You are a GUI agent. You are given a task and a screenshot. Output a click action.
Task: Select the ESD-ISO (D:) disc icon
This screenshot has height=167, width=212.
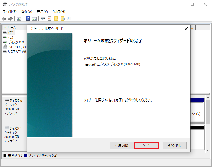click(x=5, y=47)
